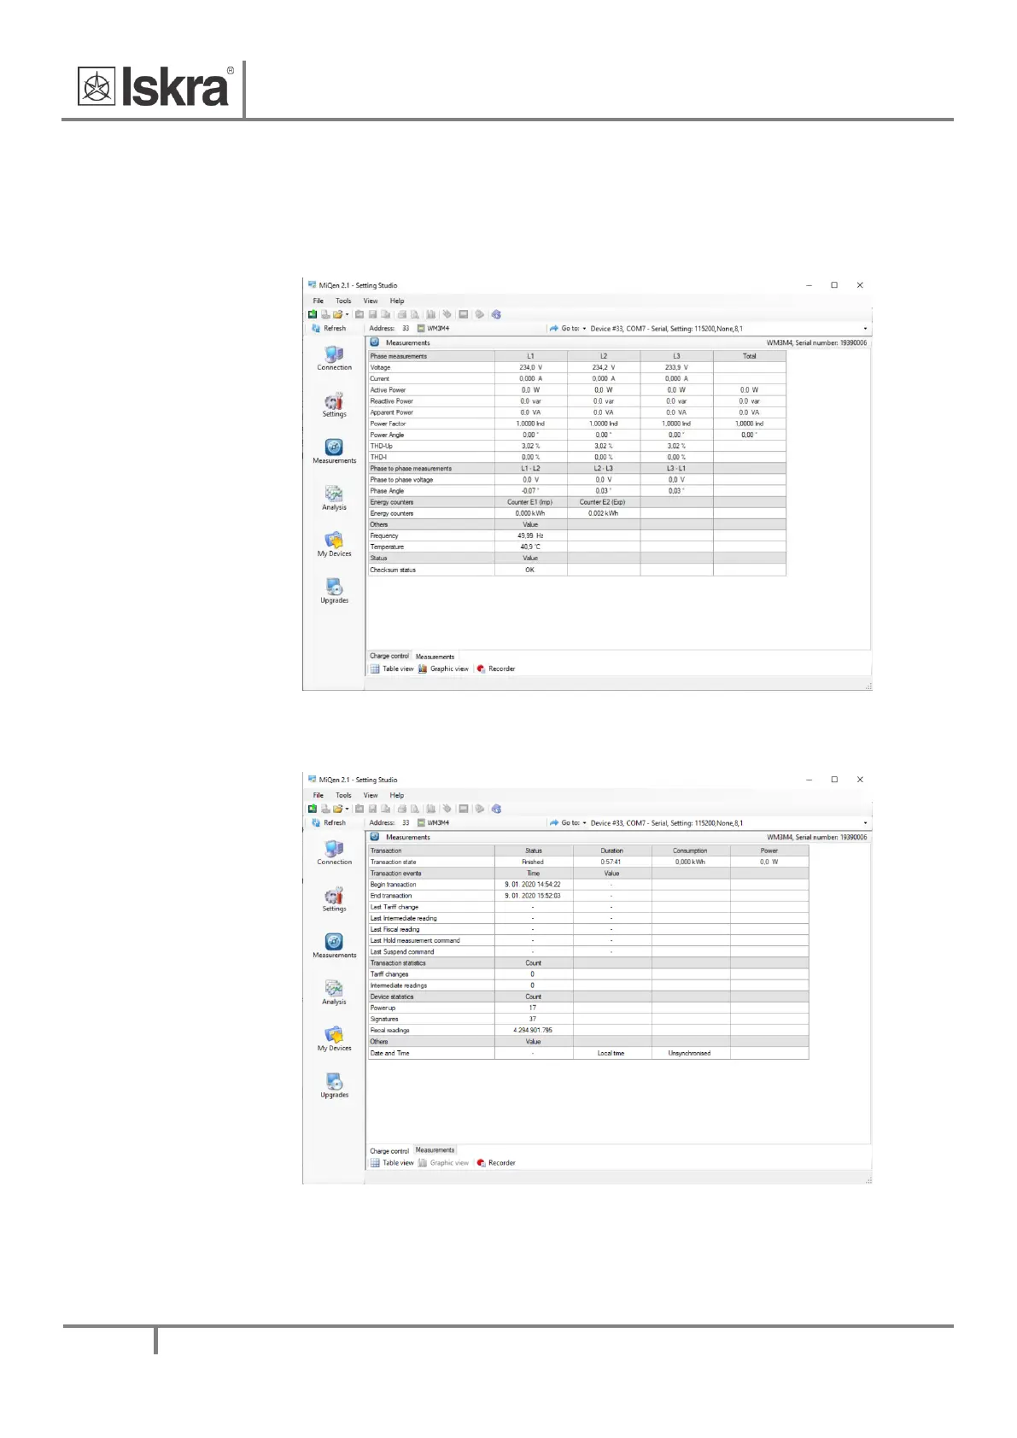Screen dimensions: 1017x1438
Task: Select End transaction time 9. 01. 2020 15:52:03
Action: (x=534, y=896)
